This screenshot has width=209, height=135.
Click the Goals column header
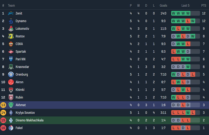tap(163, 5)
